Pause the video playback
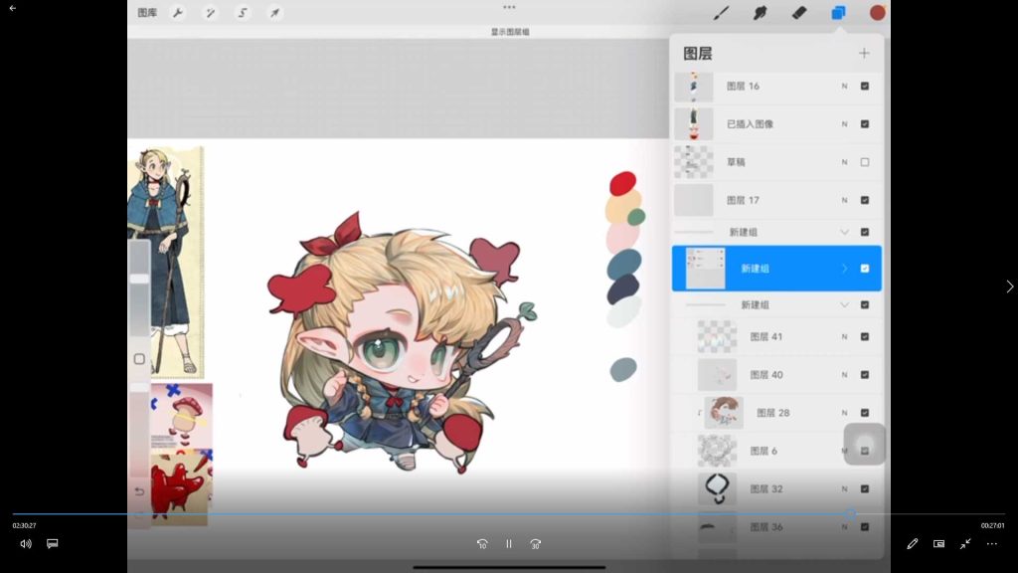The height and width of the screenshot is (573, 1018). point(508,544)
